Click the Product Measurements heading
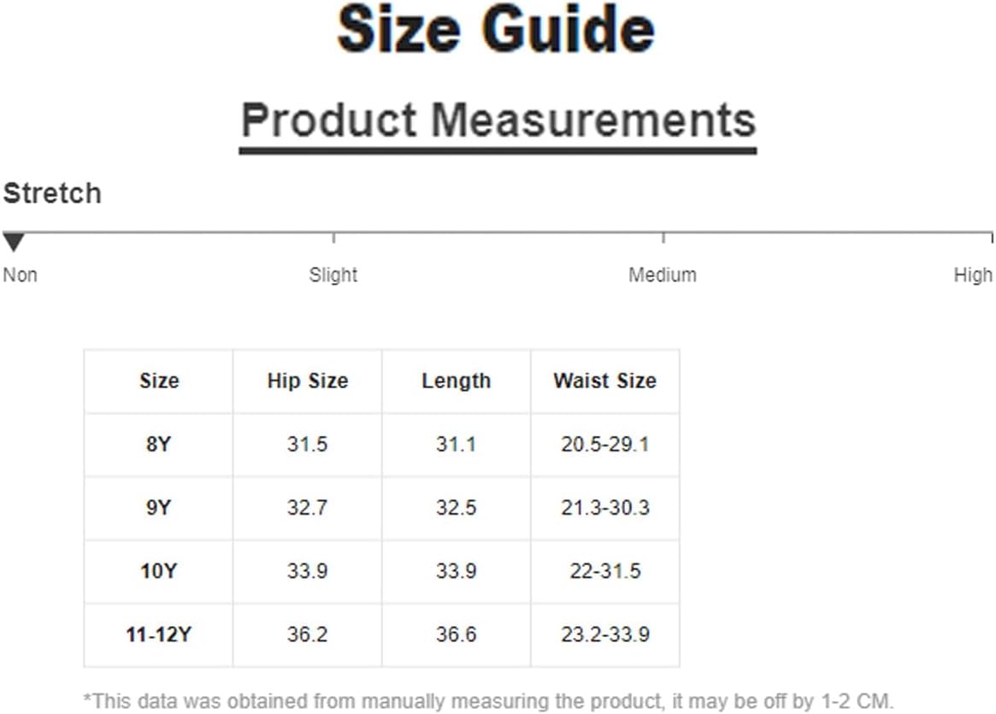Viewport: 996px width, 714px height. [498, 120]
